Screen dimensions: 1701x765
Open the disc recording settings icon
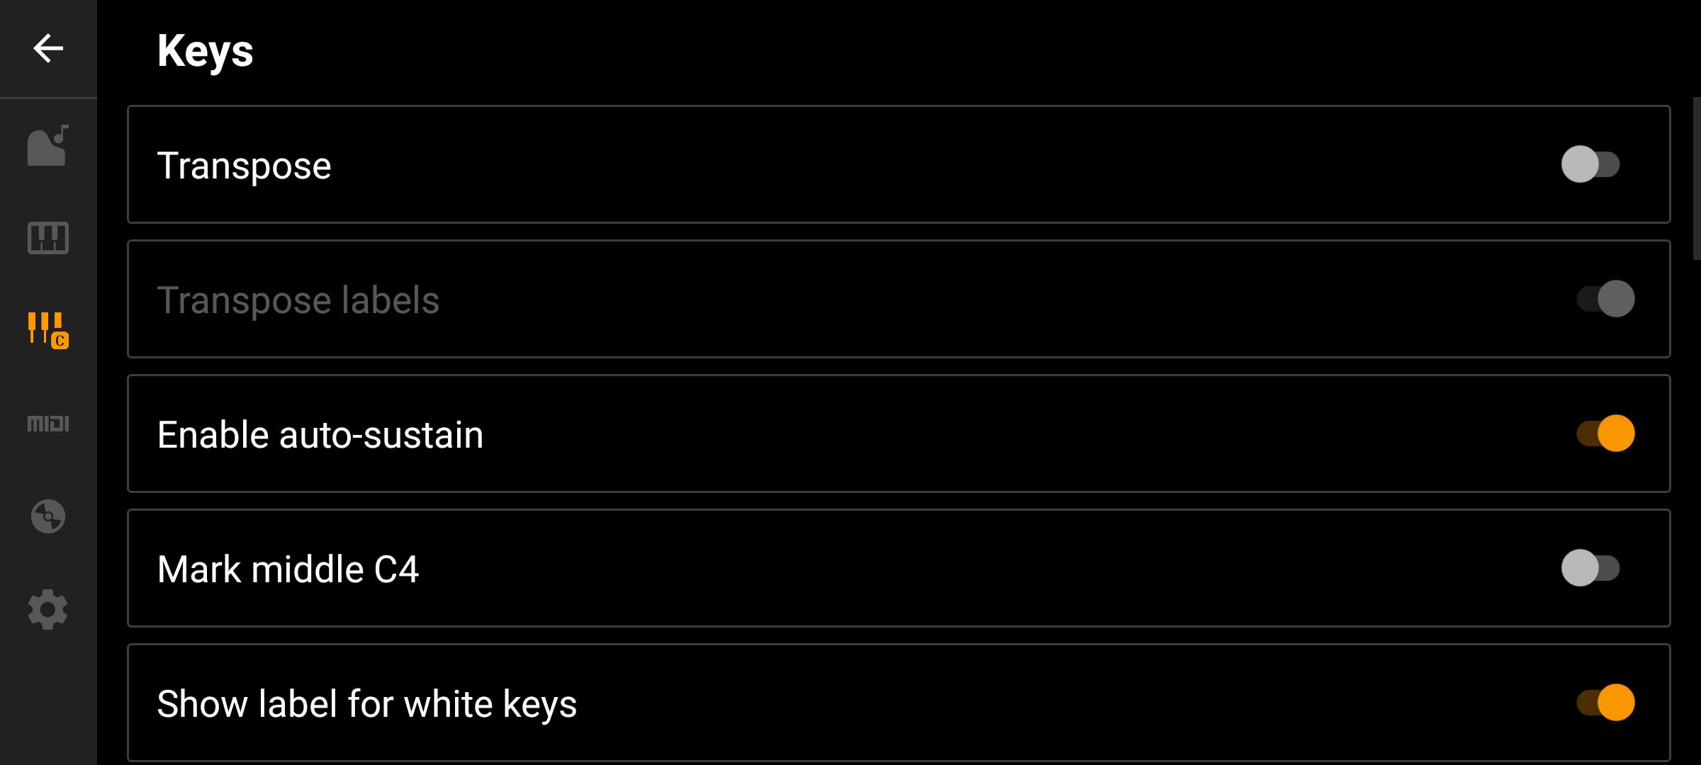click(x=48, y=516)
